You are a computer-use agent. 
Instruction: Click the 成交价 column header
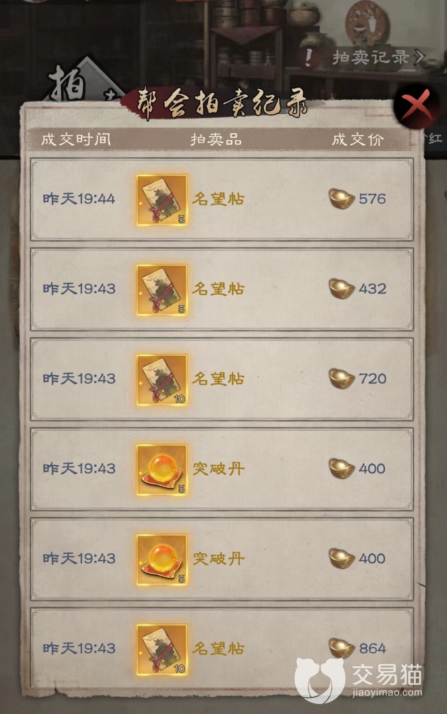click(x=357, y=139)
